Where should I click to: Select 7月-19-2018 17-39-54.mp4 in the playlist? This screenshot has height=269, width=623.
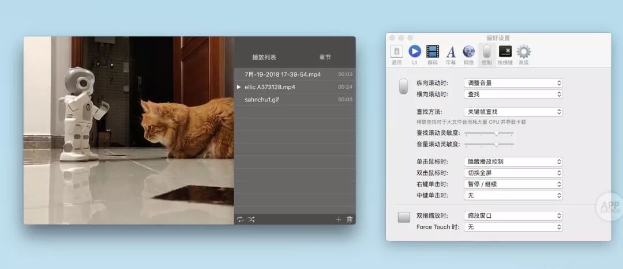coord(295,74)
